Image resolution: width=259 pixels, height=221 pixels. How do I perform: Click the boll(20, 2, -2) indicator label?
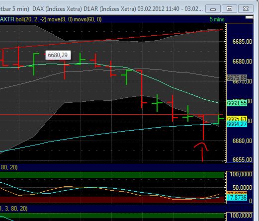click(31, 19)
